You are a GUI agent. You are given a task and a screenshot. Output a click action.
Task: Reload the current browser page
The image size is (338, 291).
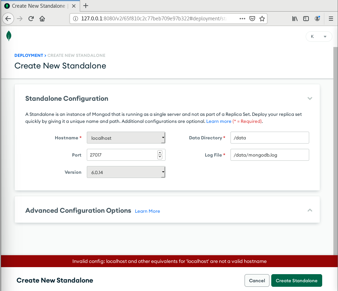coord(31,19)
